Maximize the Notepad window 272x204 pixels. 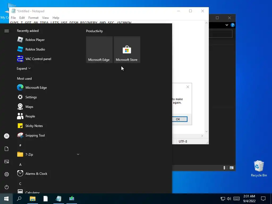[190, 11]
